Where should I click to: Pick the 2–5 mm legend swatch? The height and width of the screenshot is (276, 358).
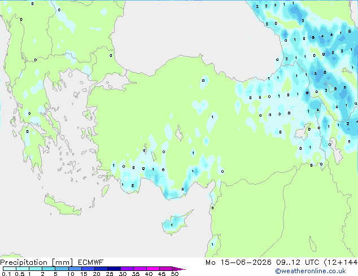pos(49,269)
